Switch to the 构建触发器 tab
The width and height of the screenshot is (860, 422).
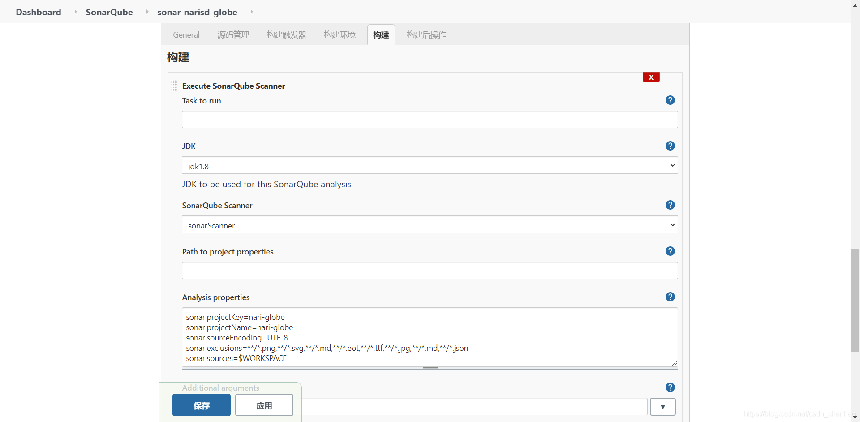(x=287, y=35)
